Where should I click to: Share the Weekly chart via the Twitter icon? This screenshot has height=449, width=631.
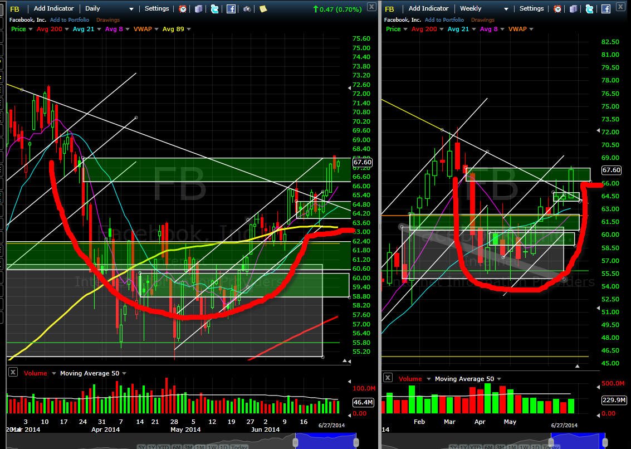[590, 8]
